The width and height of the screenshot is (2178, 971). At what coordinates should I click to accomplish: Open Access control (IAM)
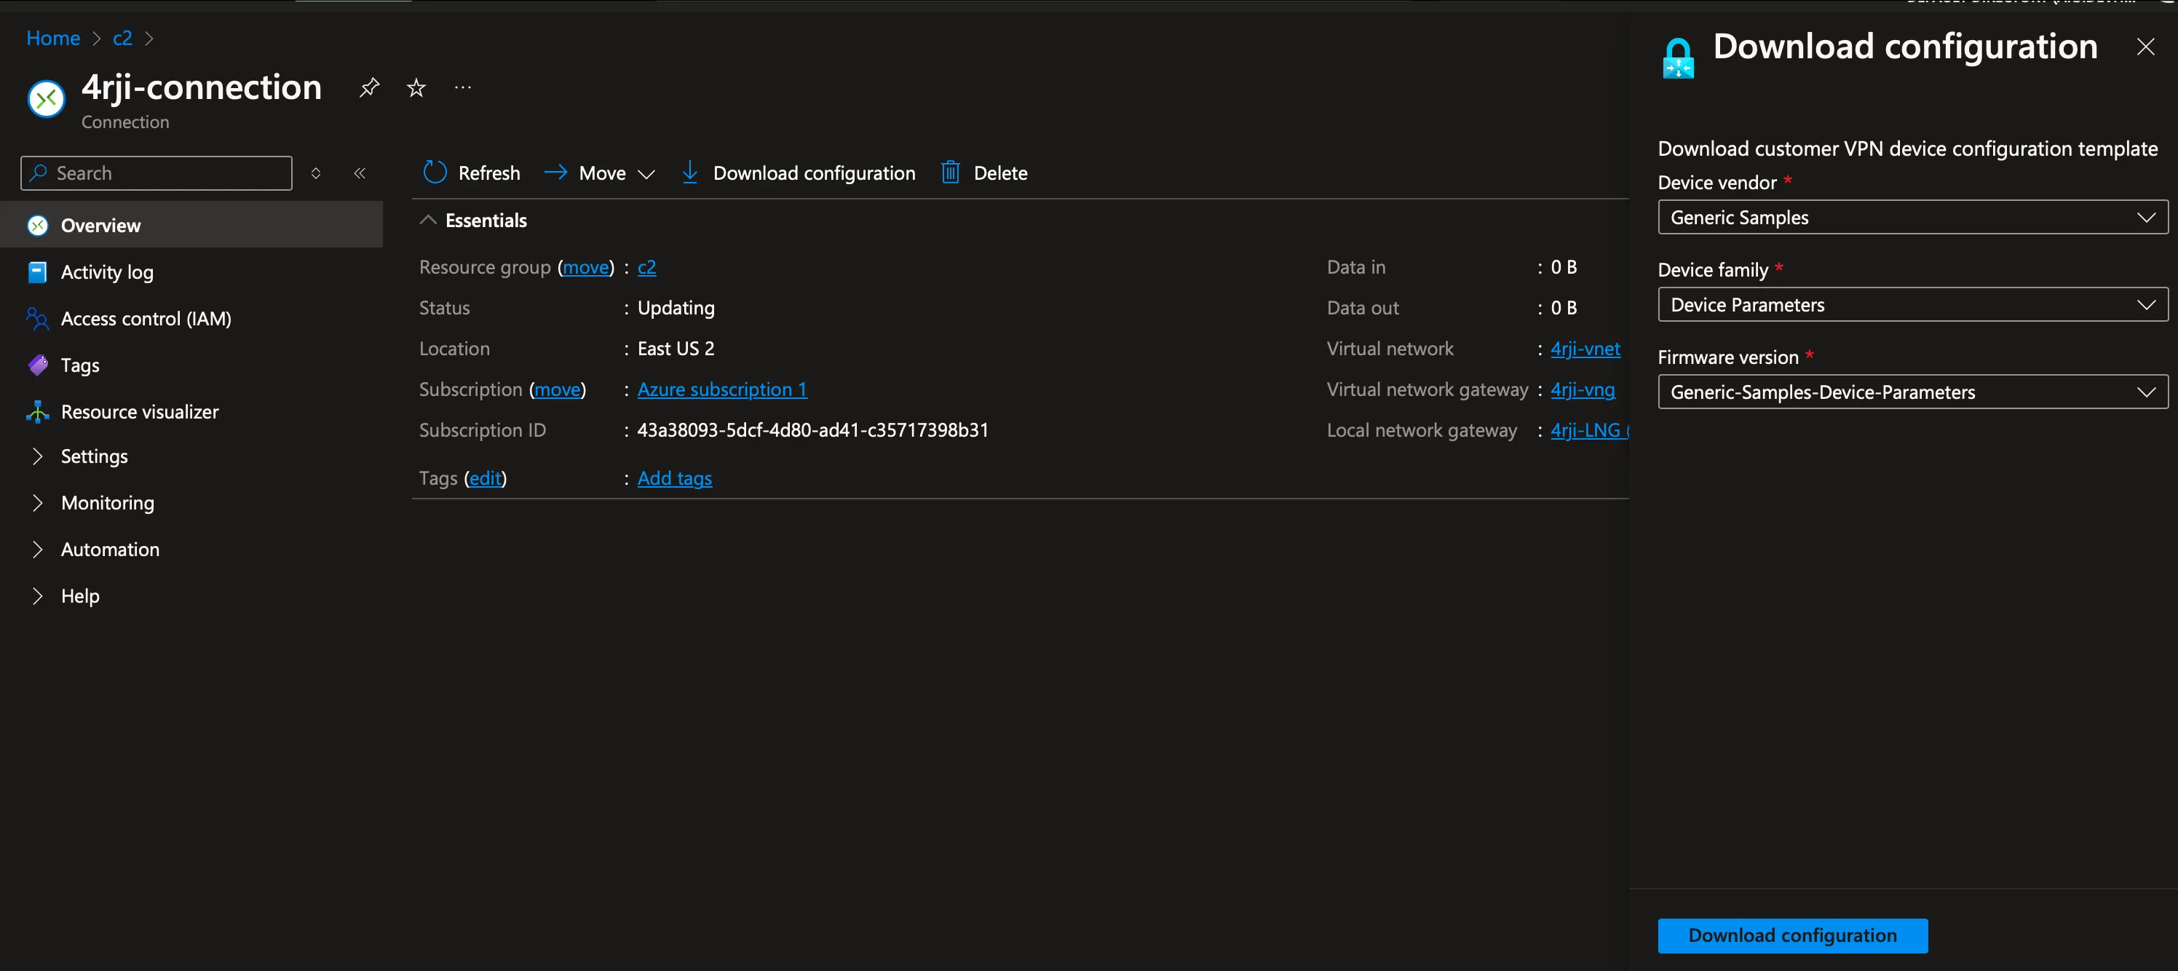pos(146,319)
